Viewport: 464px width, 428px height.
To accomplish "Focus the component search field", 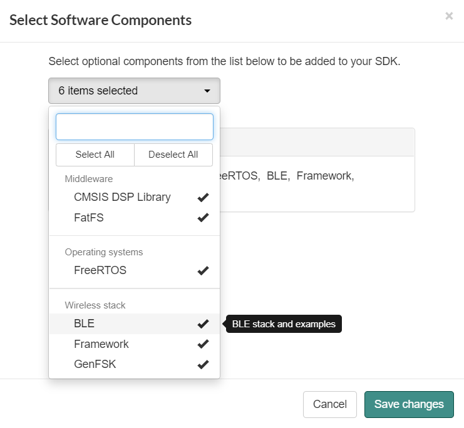I will (x=135, y=127).
